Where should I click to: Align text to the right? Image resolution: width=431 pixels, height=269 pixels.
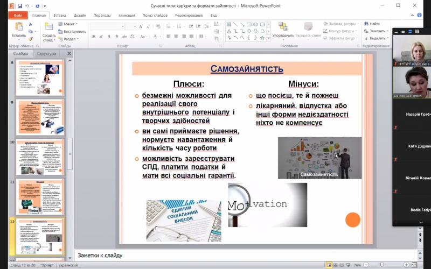[184, 36]
